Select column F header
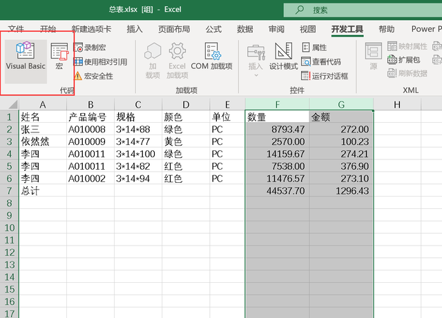The image size is (442, 318). tap(278, 104)
